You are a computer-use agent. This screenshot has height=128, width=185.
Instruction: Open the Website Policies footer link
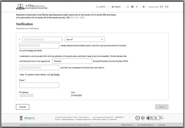pos(127,125)
